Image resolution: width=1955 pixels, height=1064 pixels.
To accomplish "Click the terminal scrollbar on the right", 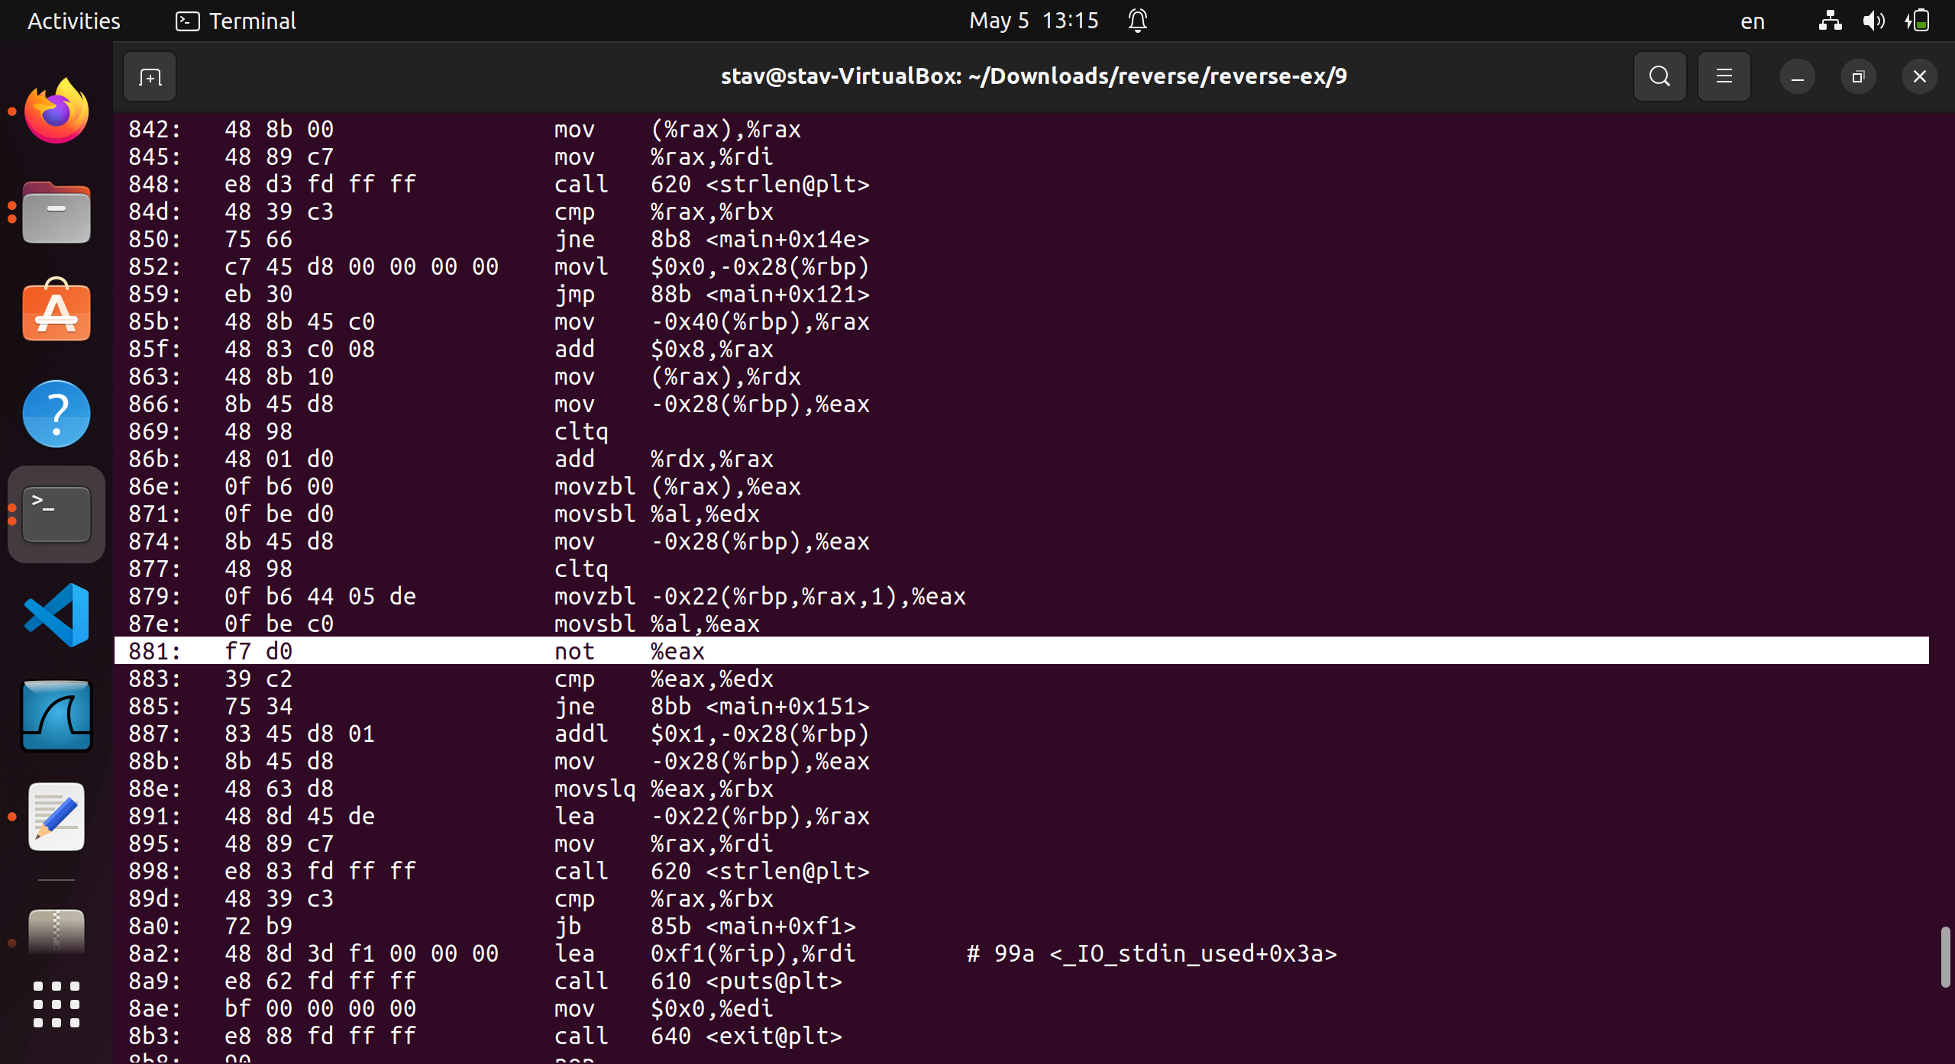I will click(x=1944, y=957).
